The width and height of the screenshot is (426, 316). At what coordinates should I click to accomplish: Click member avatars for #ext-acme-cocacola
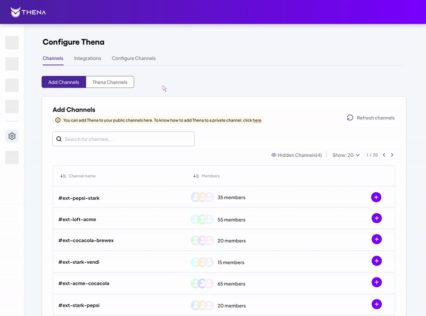[202, 283]
